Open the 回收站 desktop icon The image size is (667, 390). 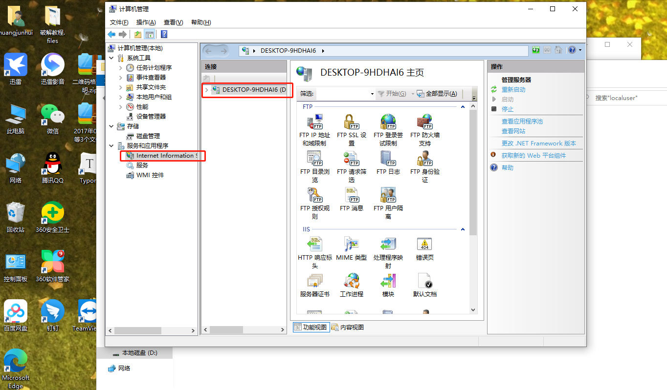coord(16,218)
